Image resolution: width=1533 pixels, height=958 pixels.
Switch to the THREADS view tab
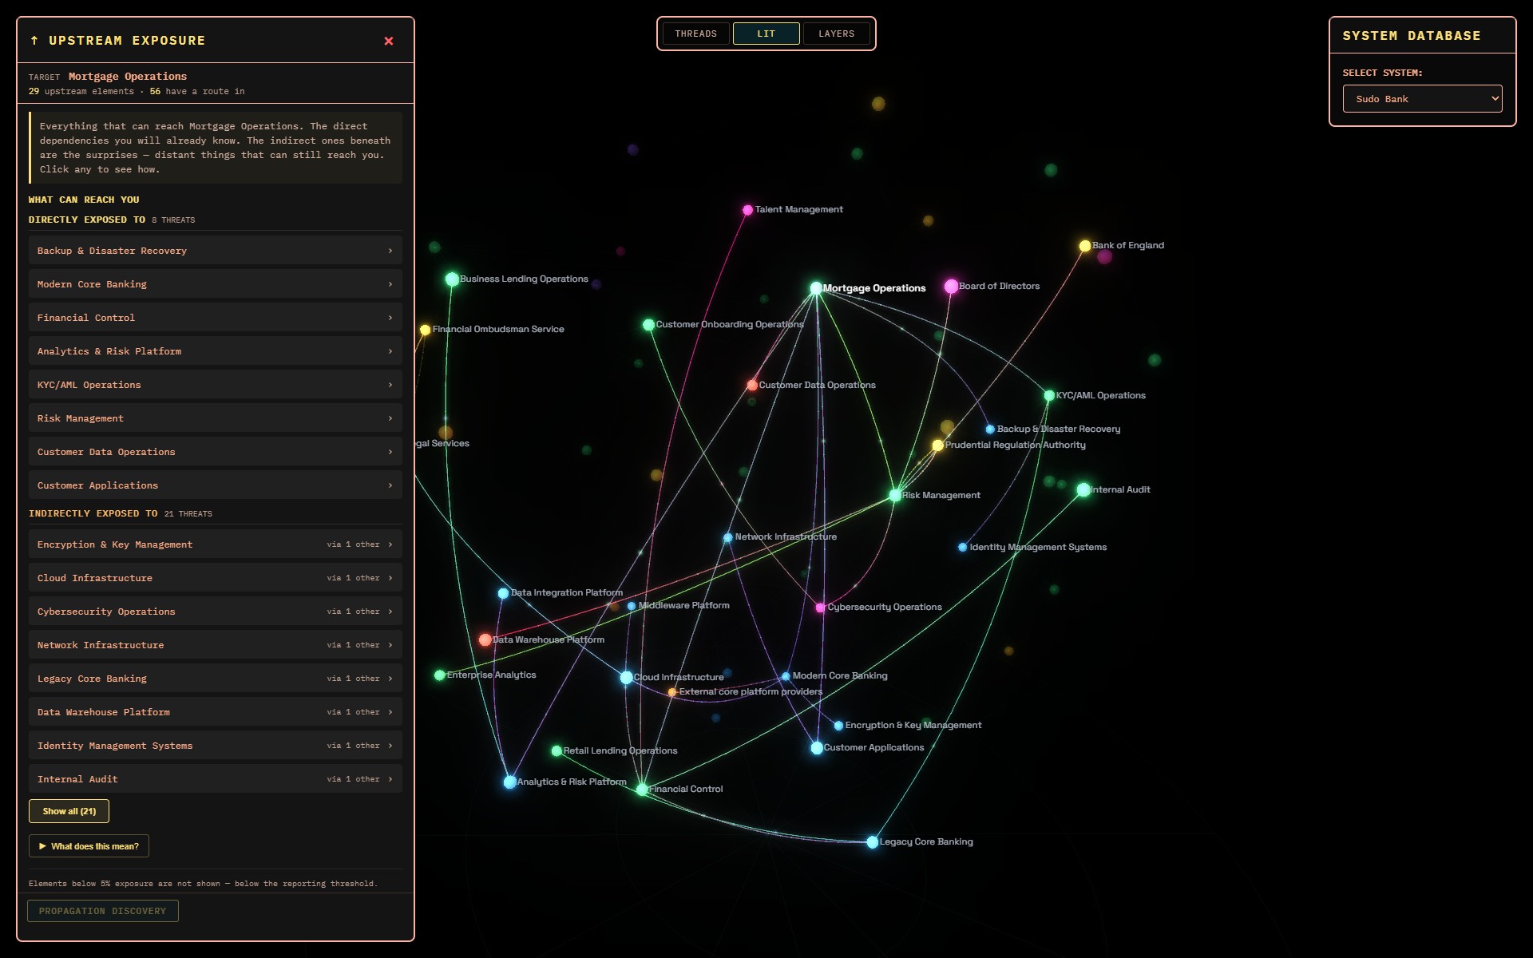[695, 34]
